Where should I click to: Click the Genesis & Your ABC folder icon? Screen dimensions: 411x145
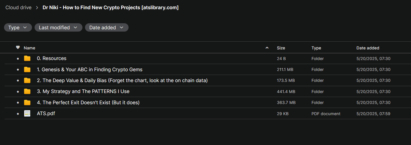click(x=27, y=69)
